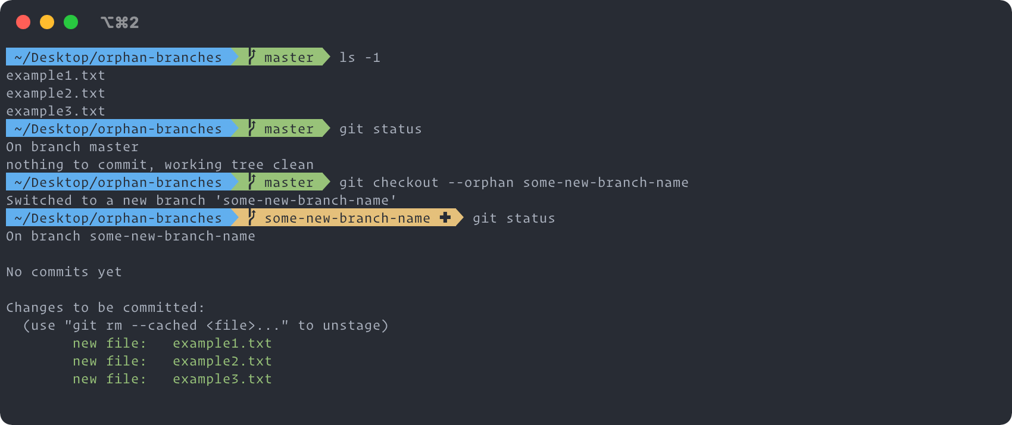
Task: Click 'nothing to commit, working tree clean' line
Action: pos(160,165)
